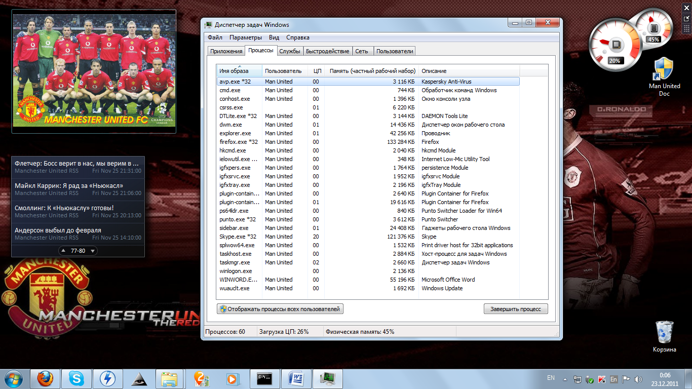Screen dimensions: 692x389
Task: Sort by Имя образа column header
Action: (x=240, y=71)
